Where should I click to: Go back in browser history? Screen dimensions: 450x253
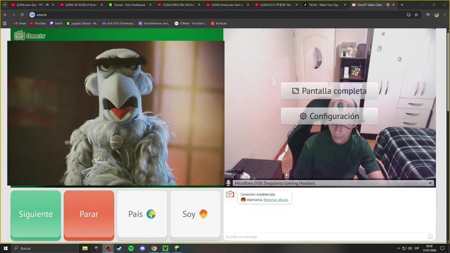[5, 15]
